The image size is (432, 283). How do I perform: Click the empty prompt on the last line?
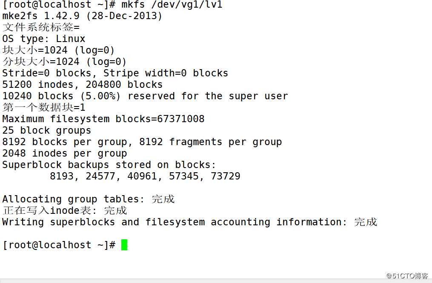click(59, 245)
